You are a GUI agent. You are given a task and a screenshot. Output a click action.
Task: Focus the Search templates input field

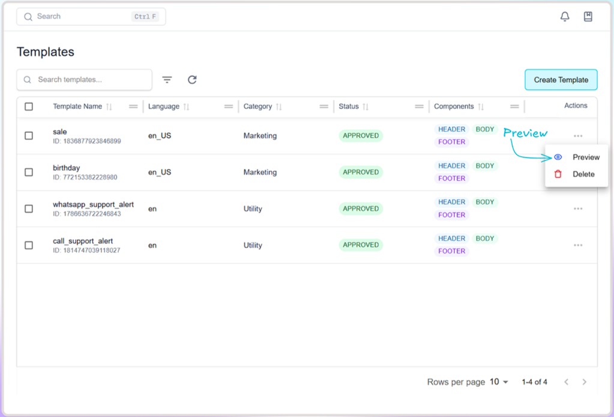[x=90, y=80]
